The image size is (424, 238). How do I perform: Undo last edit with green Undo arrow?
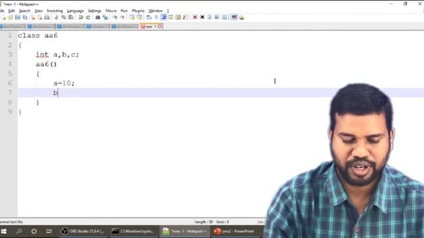point(81,18)
